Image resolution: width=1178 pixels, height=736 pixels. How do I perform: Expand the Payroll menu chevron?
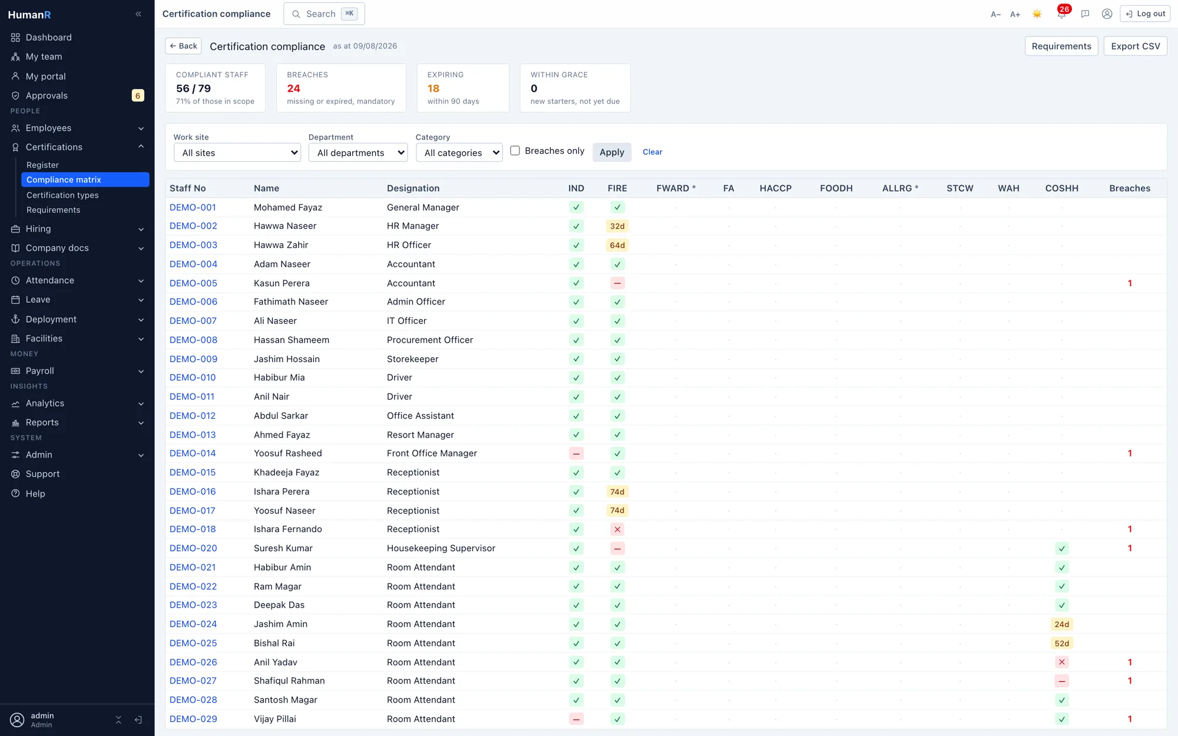[141, 371]
